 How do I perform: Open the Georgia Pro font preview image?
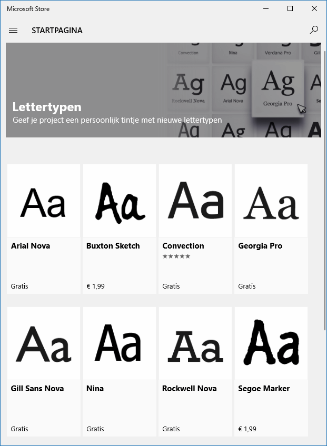[271, 201]
